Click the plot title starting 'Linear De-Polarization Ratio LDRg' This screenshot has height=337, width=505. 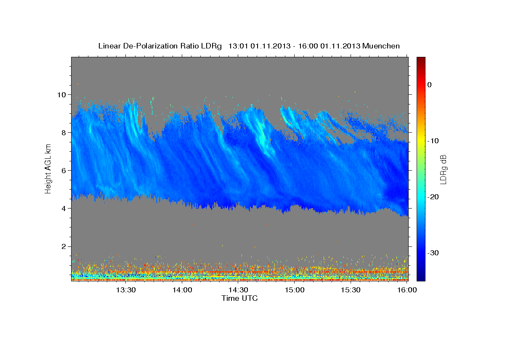pyautogui.click(x=249, y=46)
